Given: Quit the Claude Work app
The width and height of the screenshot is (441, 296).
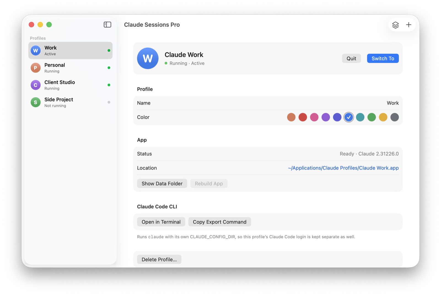Looking at the screenshot, I should pyautogui.click(x=351, y=58).
